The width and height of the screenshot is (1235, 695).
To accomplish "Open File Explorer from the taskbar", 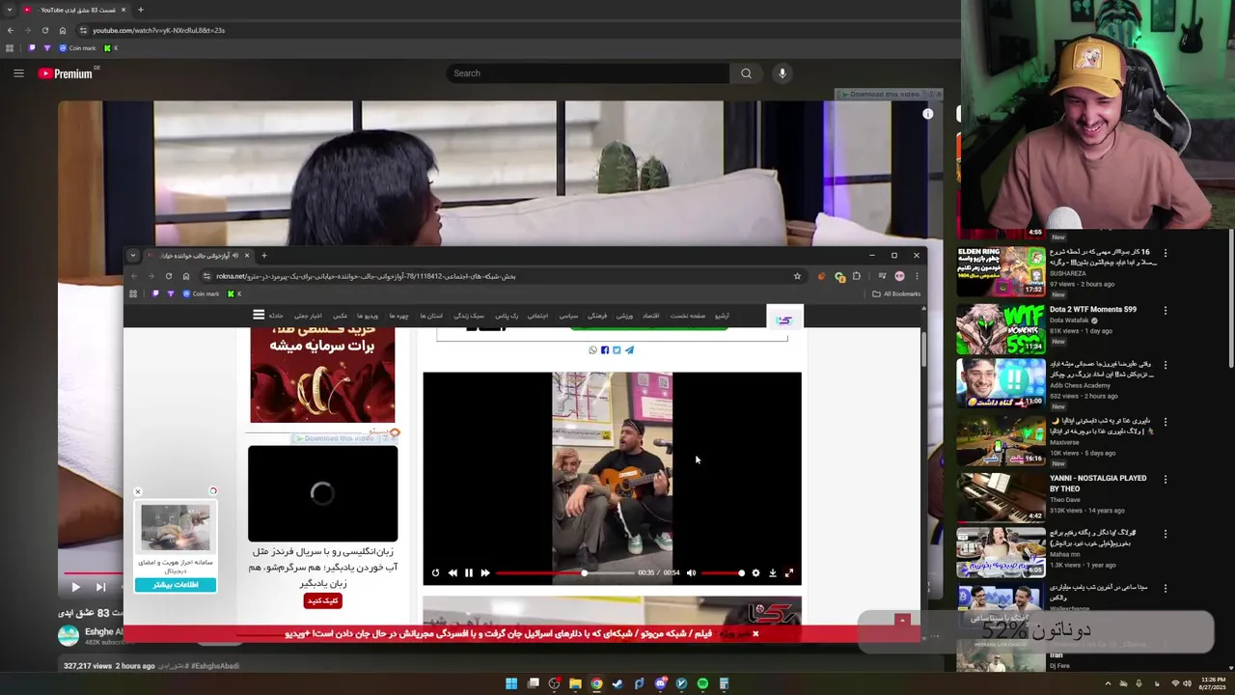I will pyautogui.click(x=575, y=683).
